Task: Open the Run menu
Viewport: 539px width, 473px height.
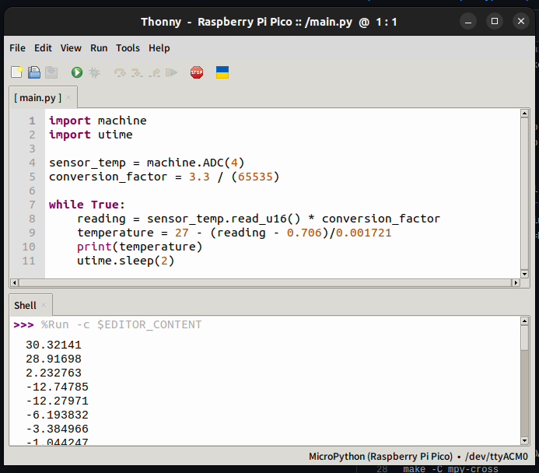Action: (x=99, y=48)
